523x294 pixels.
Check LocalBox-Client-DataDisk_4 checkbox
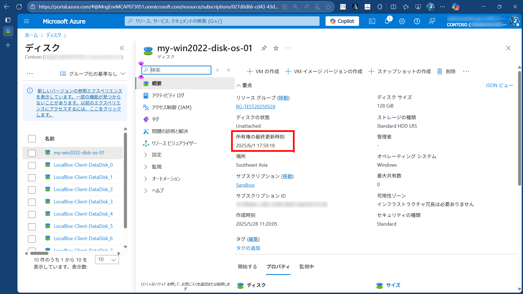32,214
